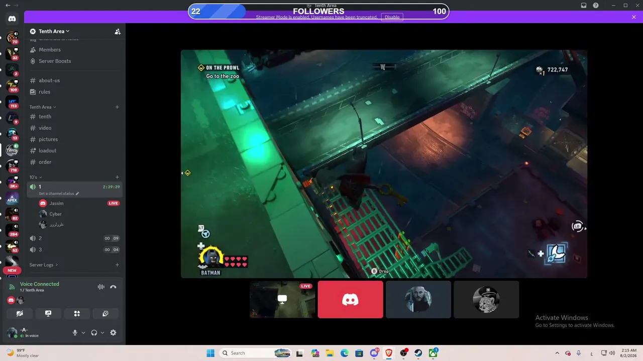
Task: Add a channel to 10's category
Action: pyautogui.click(x=117, y=177)
